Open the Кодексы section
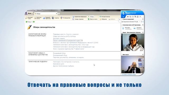This screenshot has width=169, height=95. (55, 18)
